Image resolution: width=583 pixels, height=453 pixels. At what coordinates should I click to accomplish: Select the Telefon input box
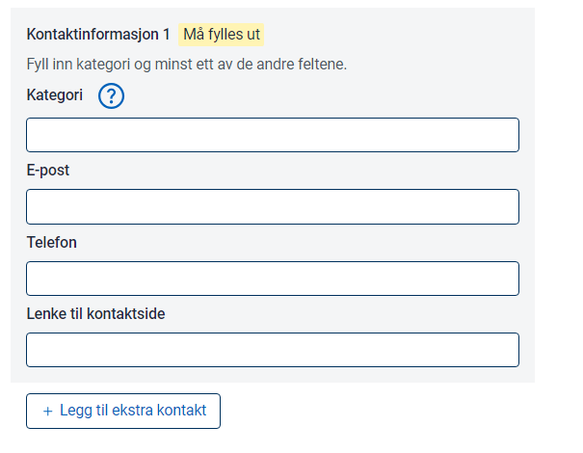click(272, 278)
